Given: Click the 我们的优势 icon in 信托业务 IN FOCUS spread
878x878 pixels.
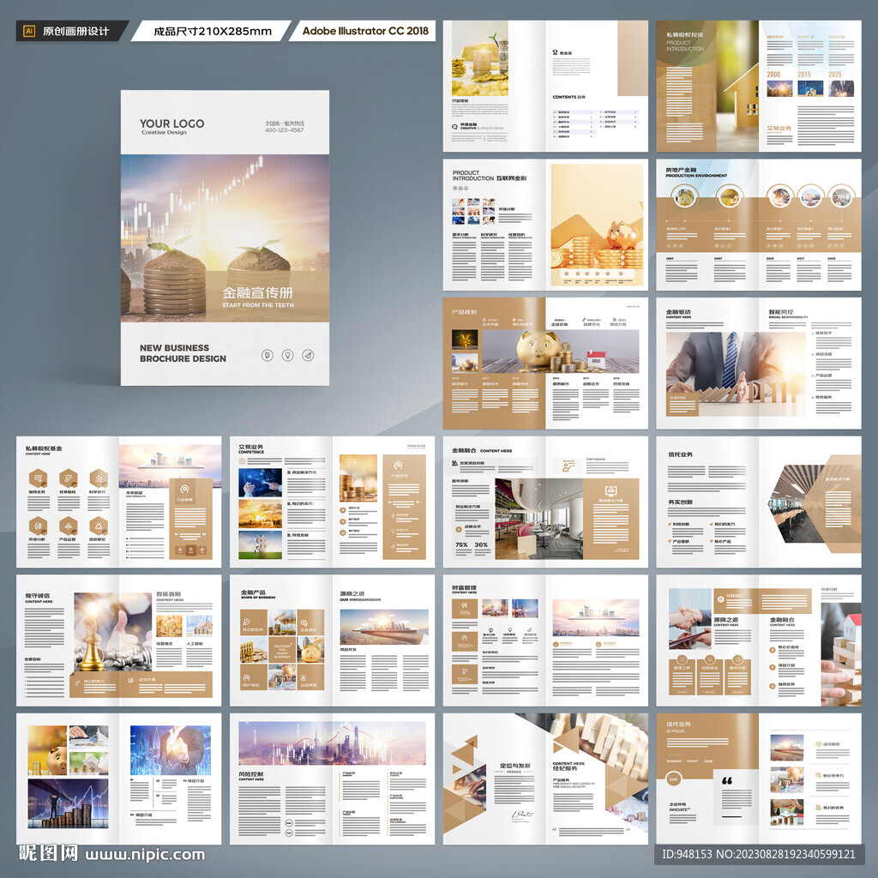Looking at the screenshot, I should coord(818,808).
